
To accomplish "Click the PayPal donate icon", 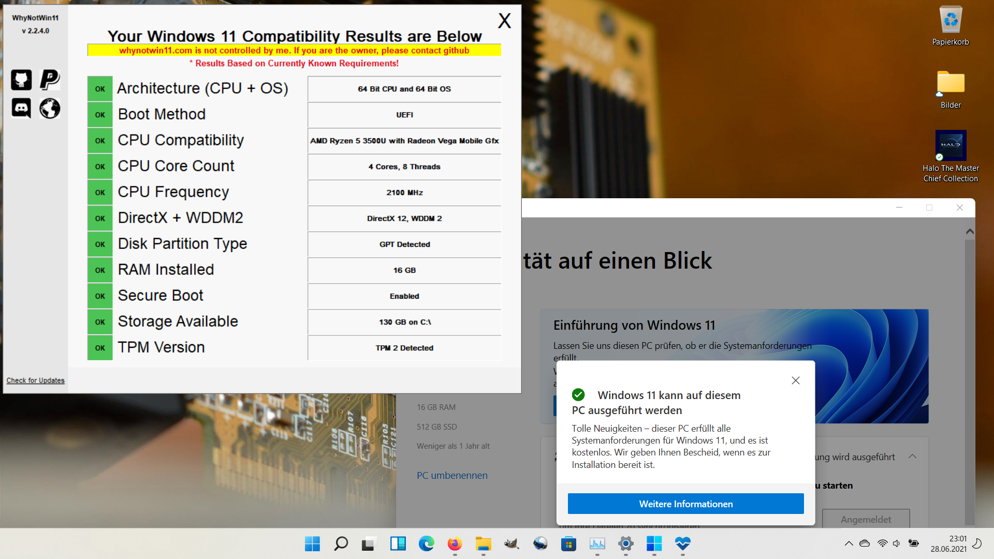I will [50, 80].
